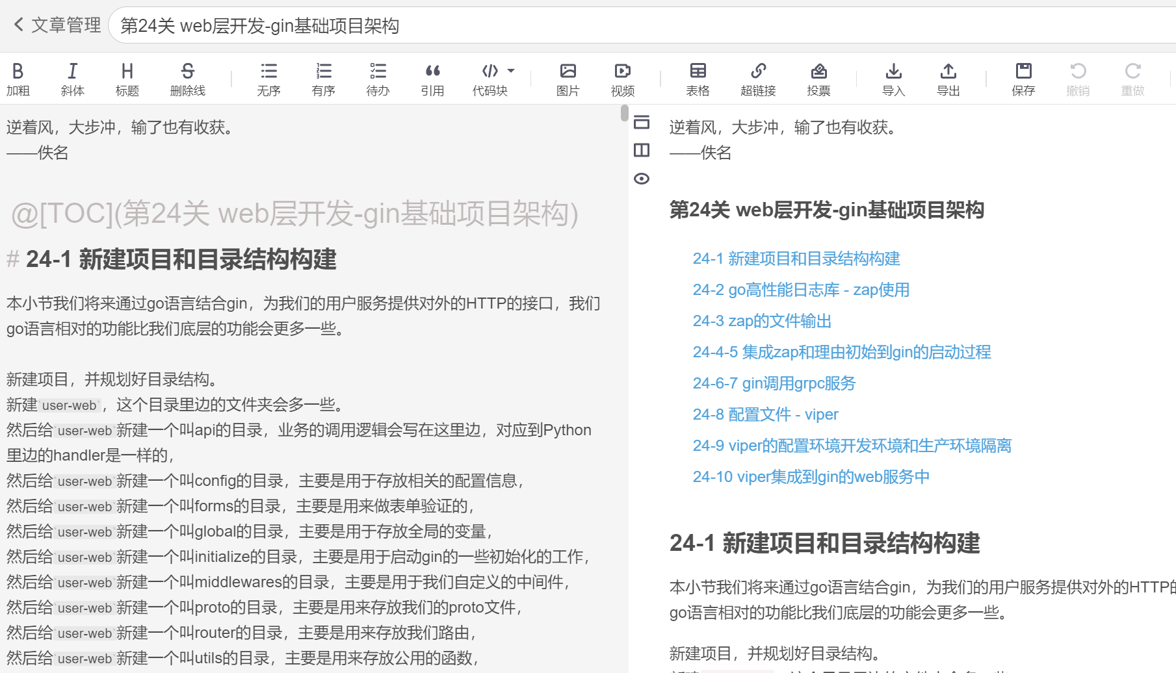1176x673 pixels.
Task: Enable preview mode via the eye icon
Action: tap(642, 179)
